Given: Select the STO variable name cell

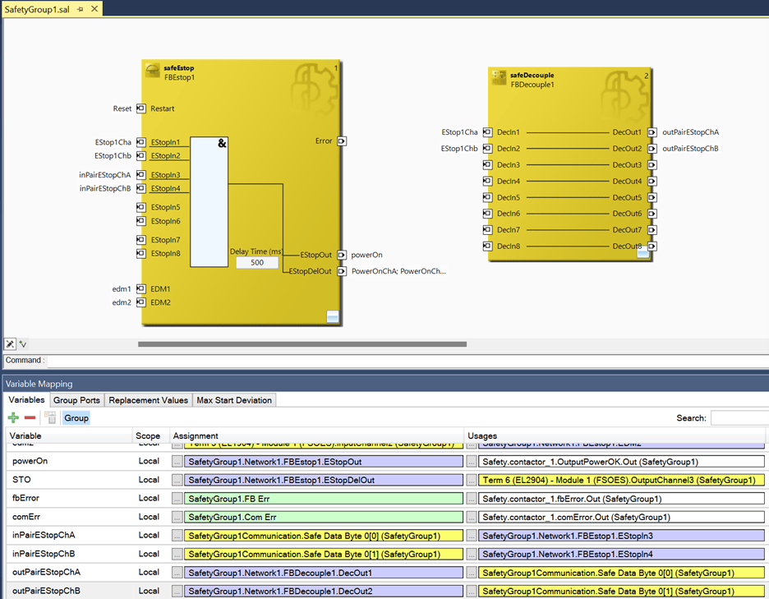Looking at the screenshot, I should [x=70, y=480].
